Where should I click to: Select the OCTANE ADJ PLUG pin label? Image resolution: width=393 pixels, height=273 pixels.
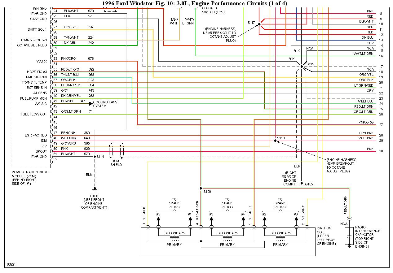click(32, 45)
